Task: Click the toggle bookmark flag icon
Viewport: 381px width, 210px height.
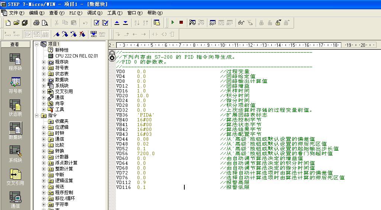Action: 56,35
